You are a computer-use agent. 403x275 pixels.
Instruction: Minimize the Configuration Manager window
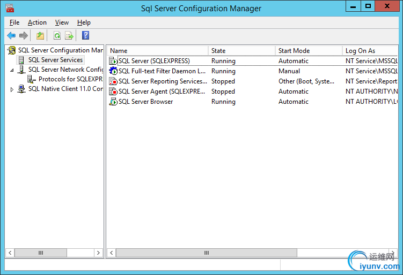(x=353, y=6)
